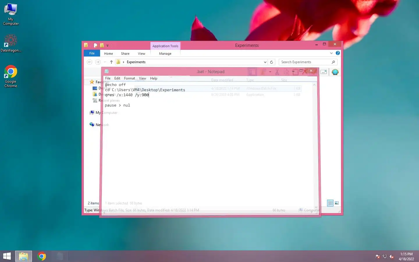This screenshot has width=419, height=262.
Task: Open the File menu in Notepad
Action: pos(108,78)
